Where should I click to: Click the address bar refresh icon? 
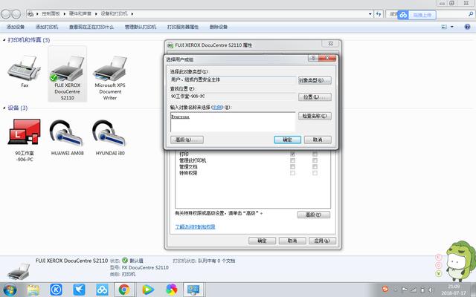click(379, 14)
